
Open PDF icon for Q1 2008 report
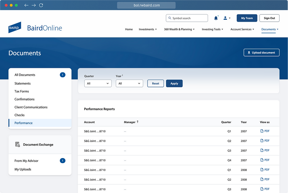click(262, 169)
